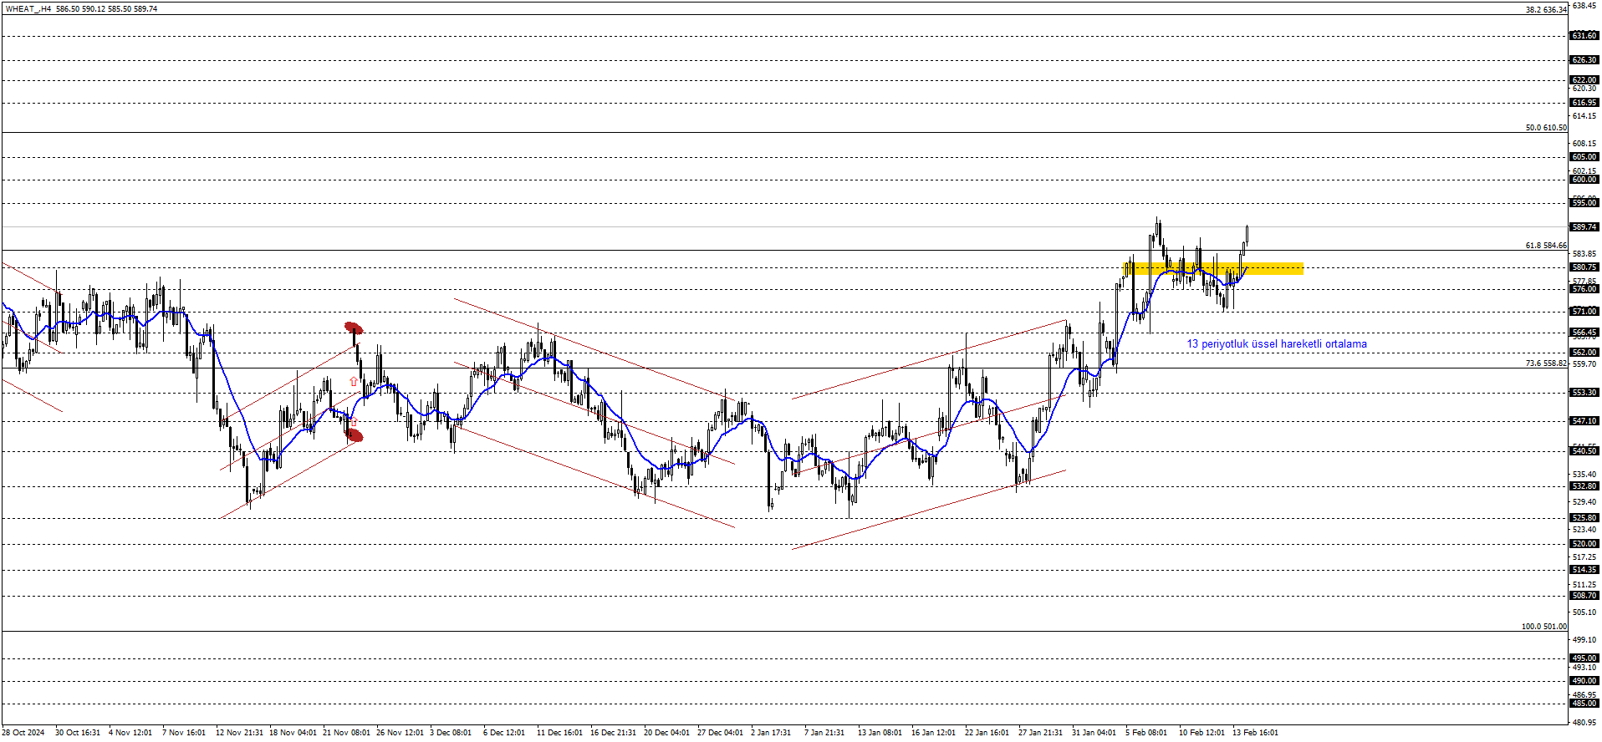The width and height of the screenshot is (1602, 742).
Task: Click the '22 Jan 16:01' time axis label
Action: pyautogui.click(x=987, y=733)
